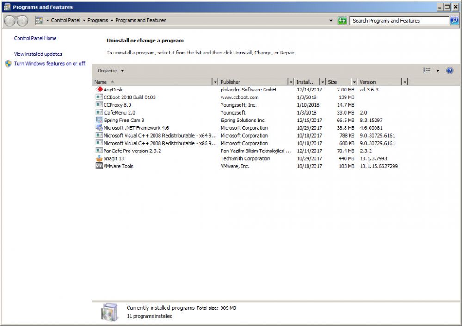462x326 pixels.
Task: Click the Microsoft .NET Framework 4.6 icon
Action: 99,127
